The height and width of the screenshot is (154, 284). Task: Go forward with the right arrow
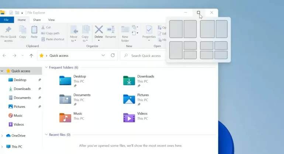pos(14,55)
